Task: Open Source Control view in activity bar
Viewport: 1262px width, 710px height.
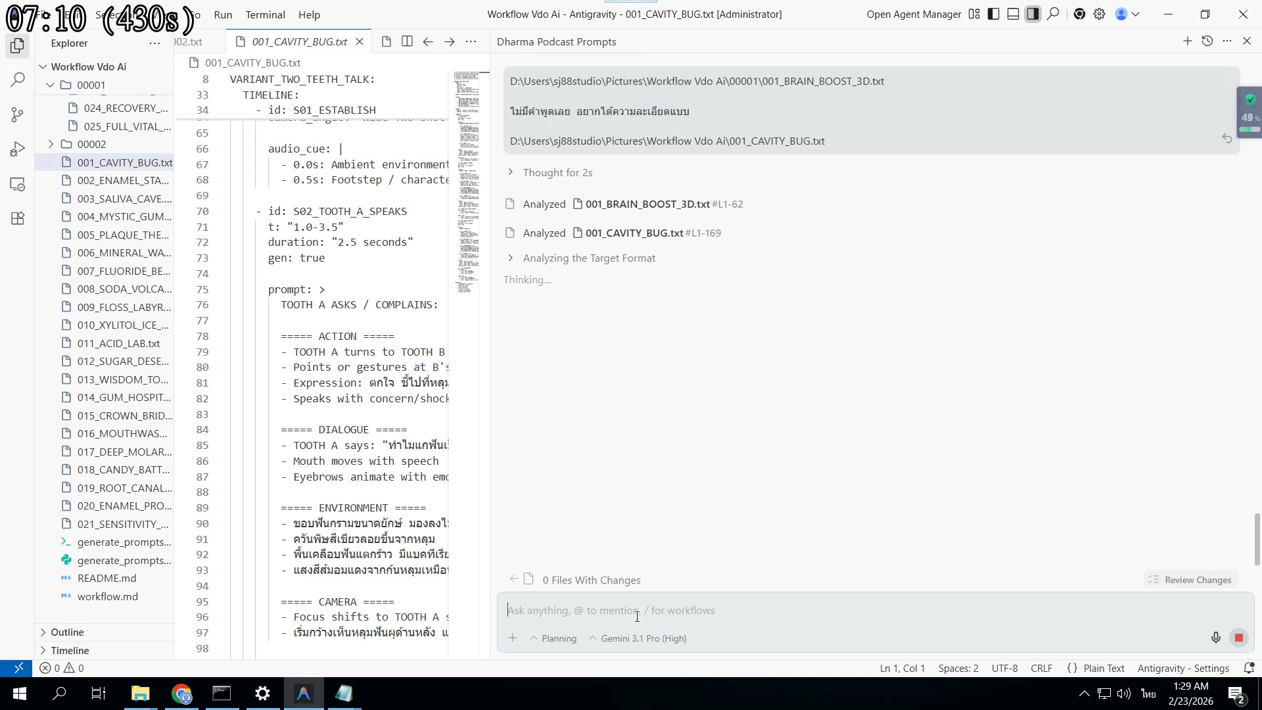Action: tap(18, 114)
